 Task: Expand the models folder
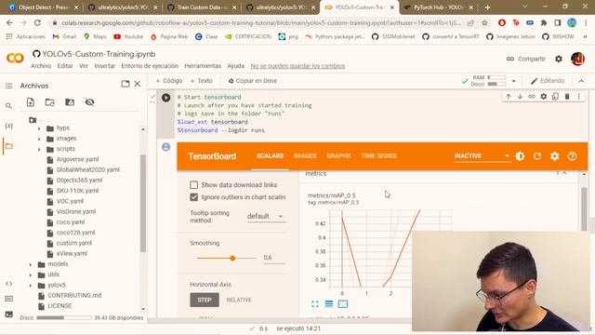click(x=31, y=264)
